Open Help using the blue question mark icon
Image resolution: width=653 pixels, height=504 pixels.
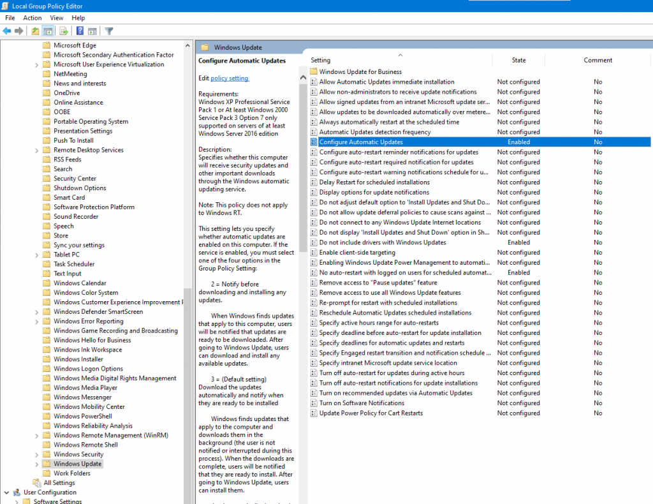pyautogui.click(x=80, y=30)
